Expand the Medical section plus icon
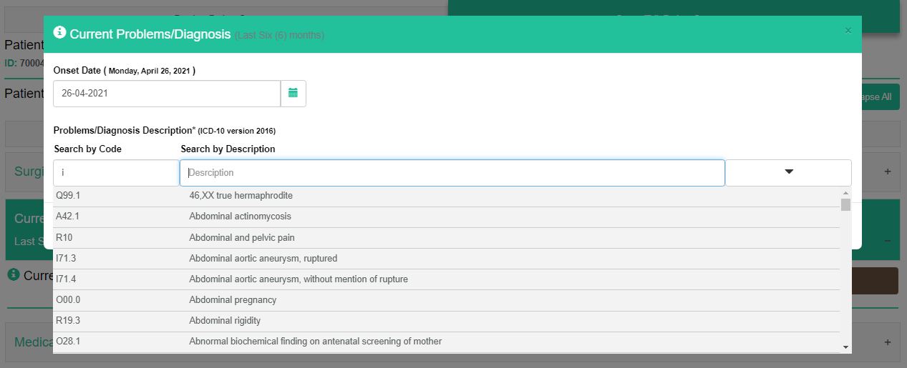This screenshot has height=368, width=907. click(x=888, y=342)
